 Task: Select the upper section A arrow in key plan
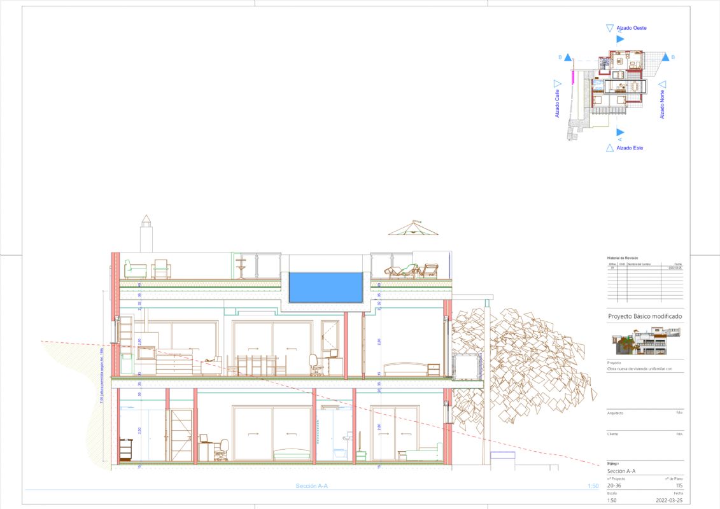pos(620,39)
